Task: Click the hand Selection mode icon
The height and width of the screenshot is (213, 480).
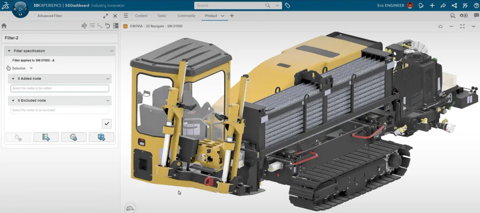Action: coord(8,68)
